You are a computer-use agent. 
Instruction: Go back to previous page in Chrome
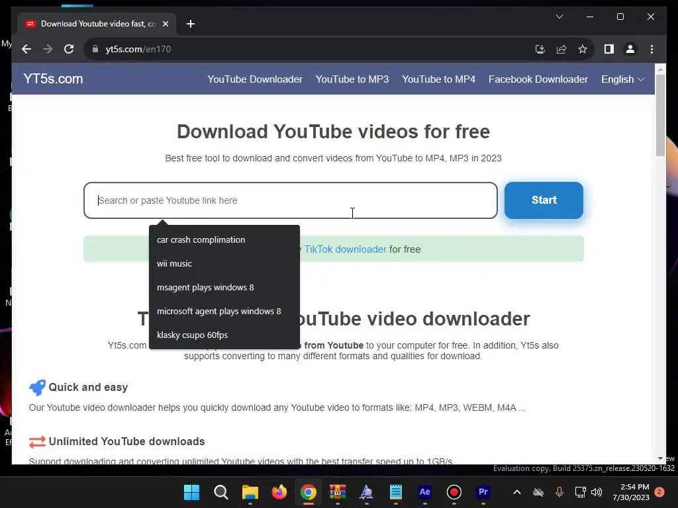[x=26, y=49]
